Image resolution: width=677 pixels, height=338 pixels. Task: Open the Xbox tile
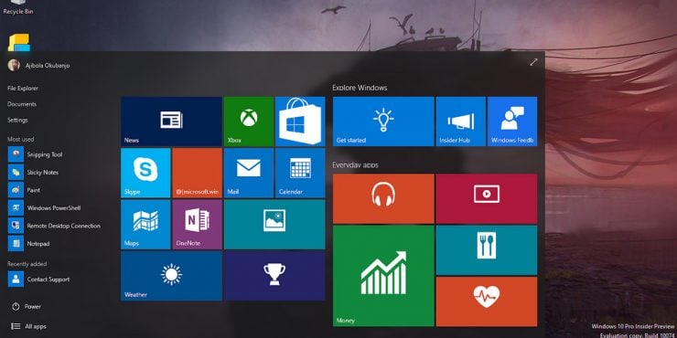click(x=249, y=121)
